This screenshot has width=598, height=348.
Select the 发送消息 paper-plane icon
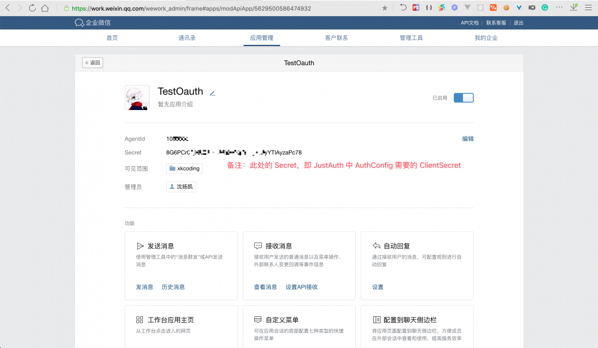coord(140,245)
